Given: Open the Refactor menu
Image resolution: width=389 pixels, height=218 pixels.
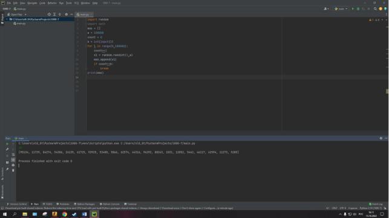Looking at the screenshot, I should 52,3.
